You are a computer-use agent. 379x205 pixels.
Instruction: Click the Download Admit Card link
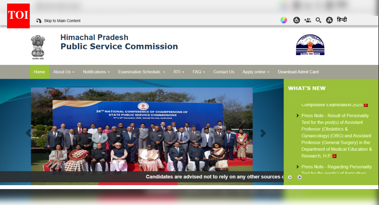tap(298, 72)
